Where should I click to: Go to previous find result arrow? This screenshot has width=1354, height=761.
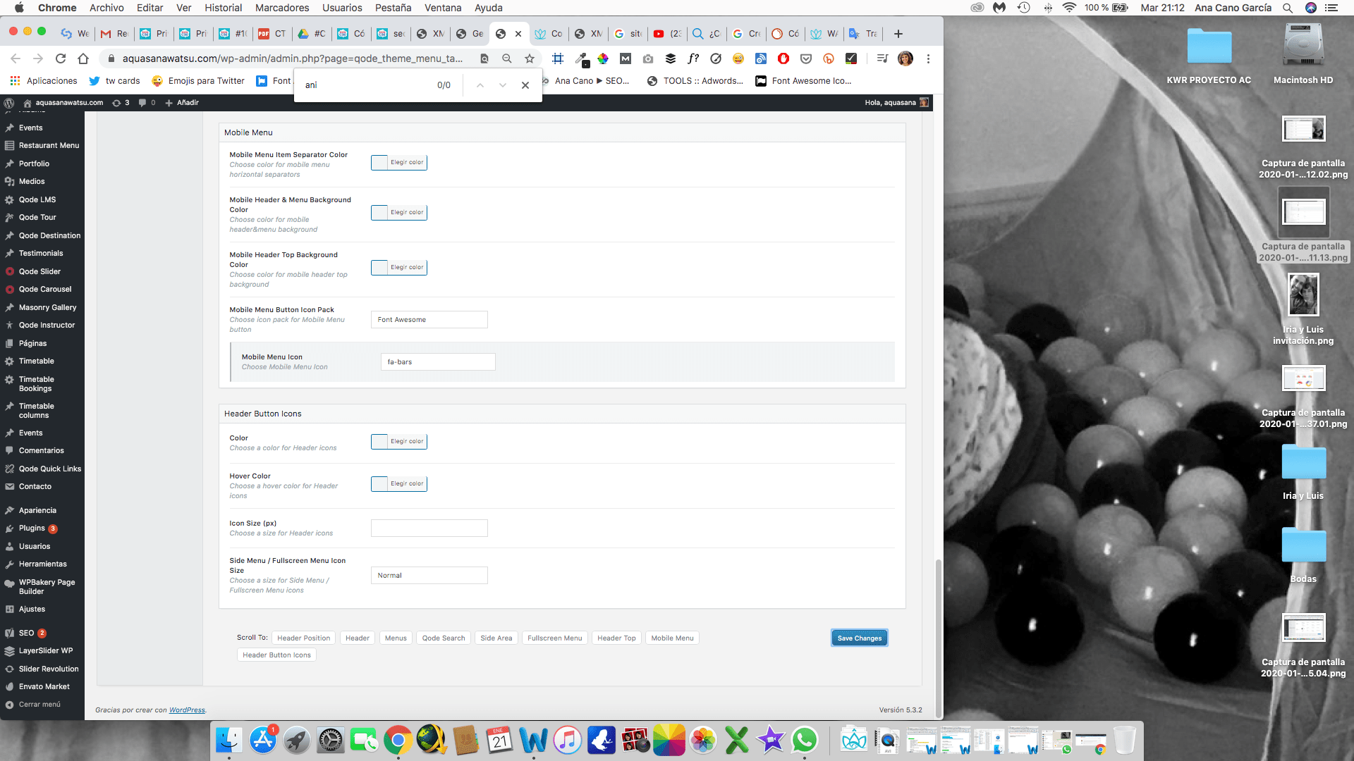point(480,85)
